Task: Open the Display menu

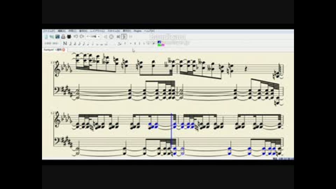Action: pyautogui.click(x=127, y=31)
